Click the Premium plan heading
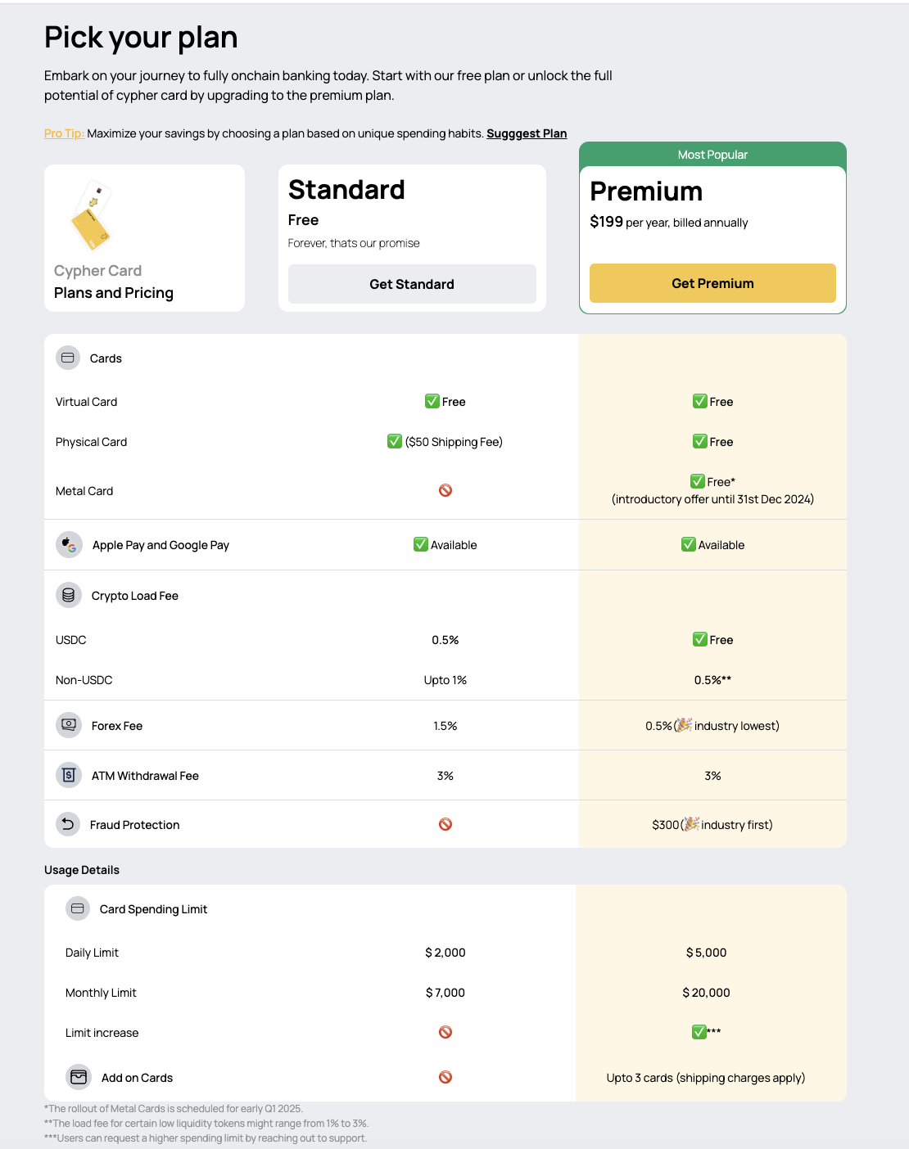Viewport: 909px width, 1149px height. (x=646, y=191)
